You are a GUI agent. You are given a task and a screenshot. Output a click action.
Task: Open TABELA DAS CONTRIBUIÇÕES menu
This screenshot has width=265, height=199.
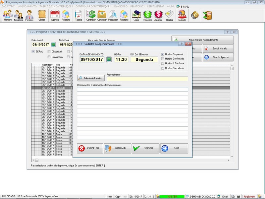(x=56, y=6)
